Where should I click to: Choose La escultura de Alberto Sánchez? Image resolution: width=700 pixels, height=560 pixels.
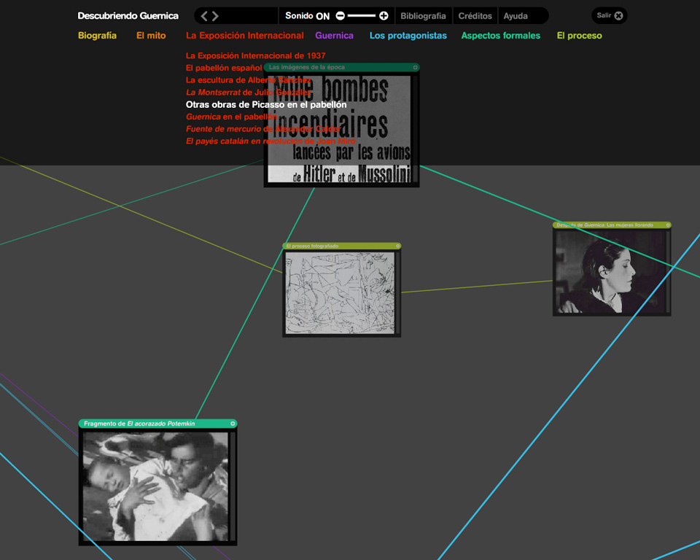(248, 80)
